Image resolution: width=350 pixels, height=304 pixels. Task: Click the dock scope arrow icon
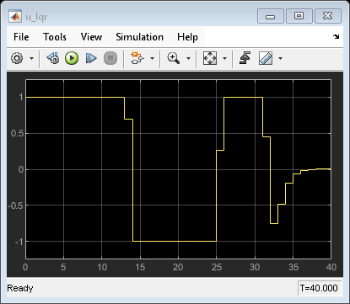336,36
